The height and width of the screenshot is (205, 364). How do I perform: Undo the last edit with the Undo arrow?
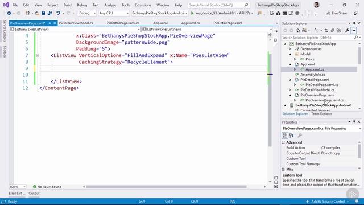point(58,13)
